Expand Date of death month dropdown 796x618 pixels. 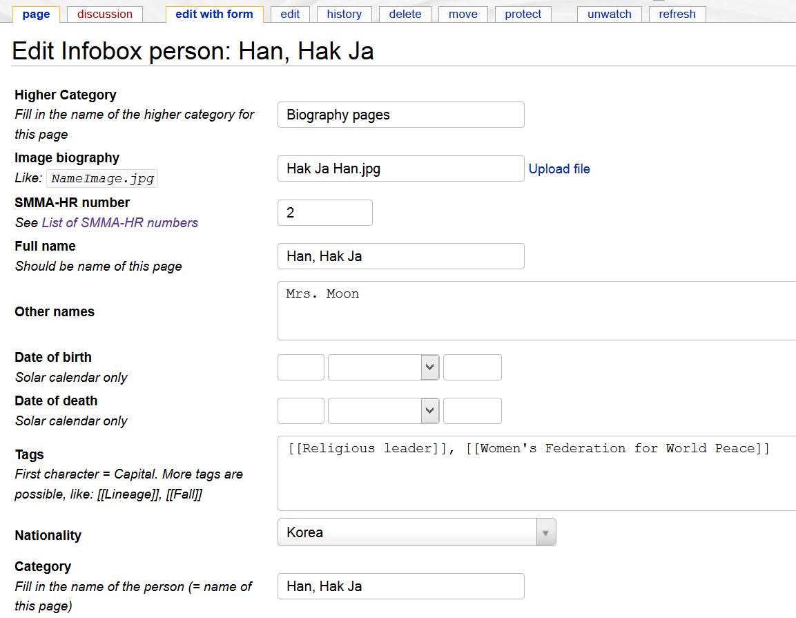point(383,411)
